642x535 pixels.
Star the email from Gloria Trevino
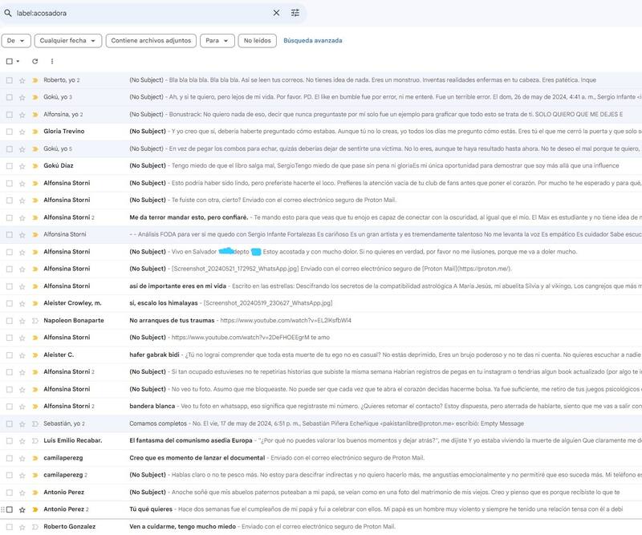pos(22,132)
